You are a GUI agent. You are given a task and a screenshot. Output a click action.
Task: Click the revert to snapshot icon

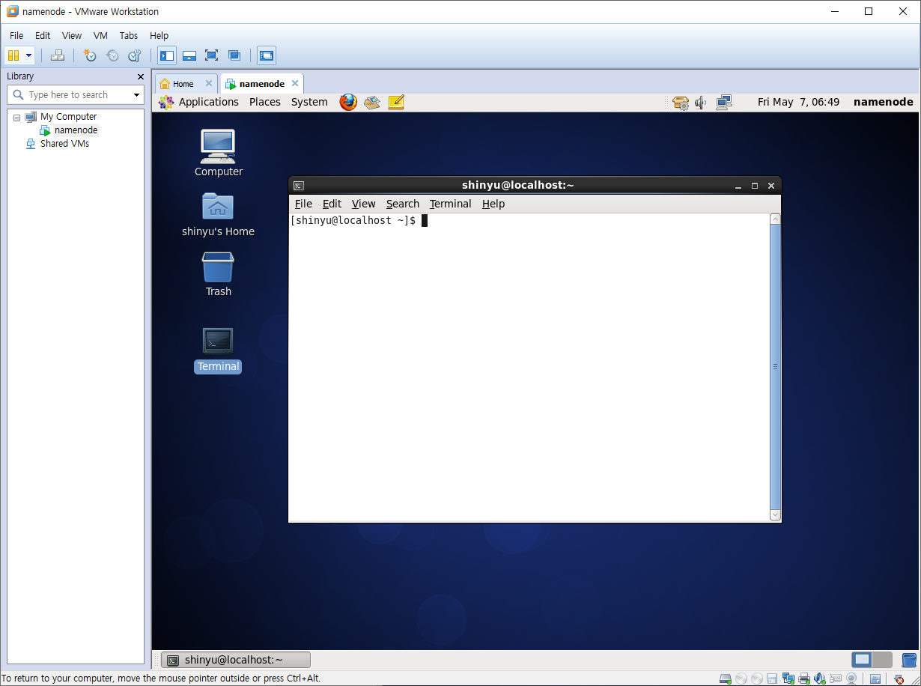click(x=112, y=55)
